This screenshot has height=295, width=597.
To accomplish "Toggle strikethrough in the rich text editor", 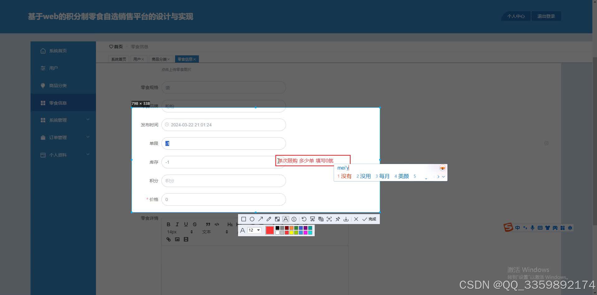I will [x=195, y=224].
